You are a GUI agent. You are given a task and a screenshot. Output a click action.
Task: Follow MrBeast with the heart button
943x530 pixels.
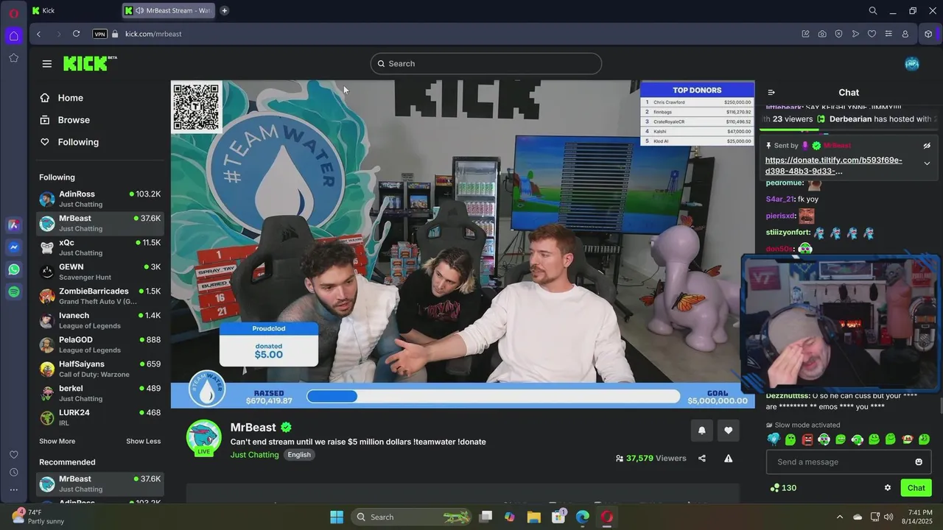[x=729, y=431]
